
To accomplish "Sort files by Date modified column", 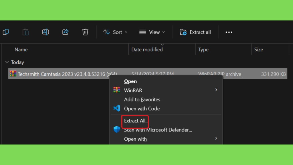I will (x=147, y=50).
